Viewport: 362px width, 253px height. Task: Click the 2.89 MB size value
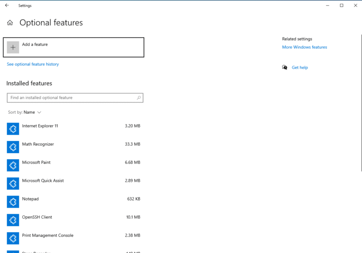133,180
